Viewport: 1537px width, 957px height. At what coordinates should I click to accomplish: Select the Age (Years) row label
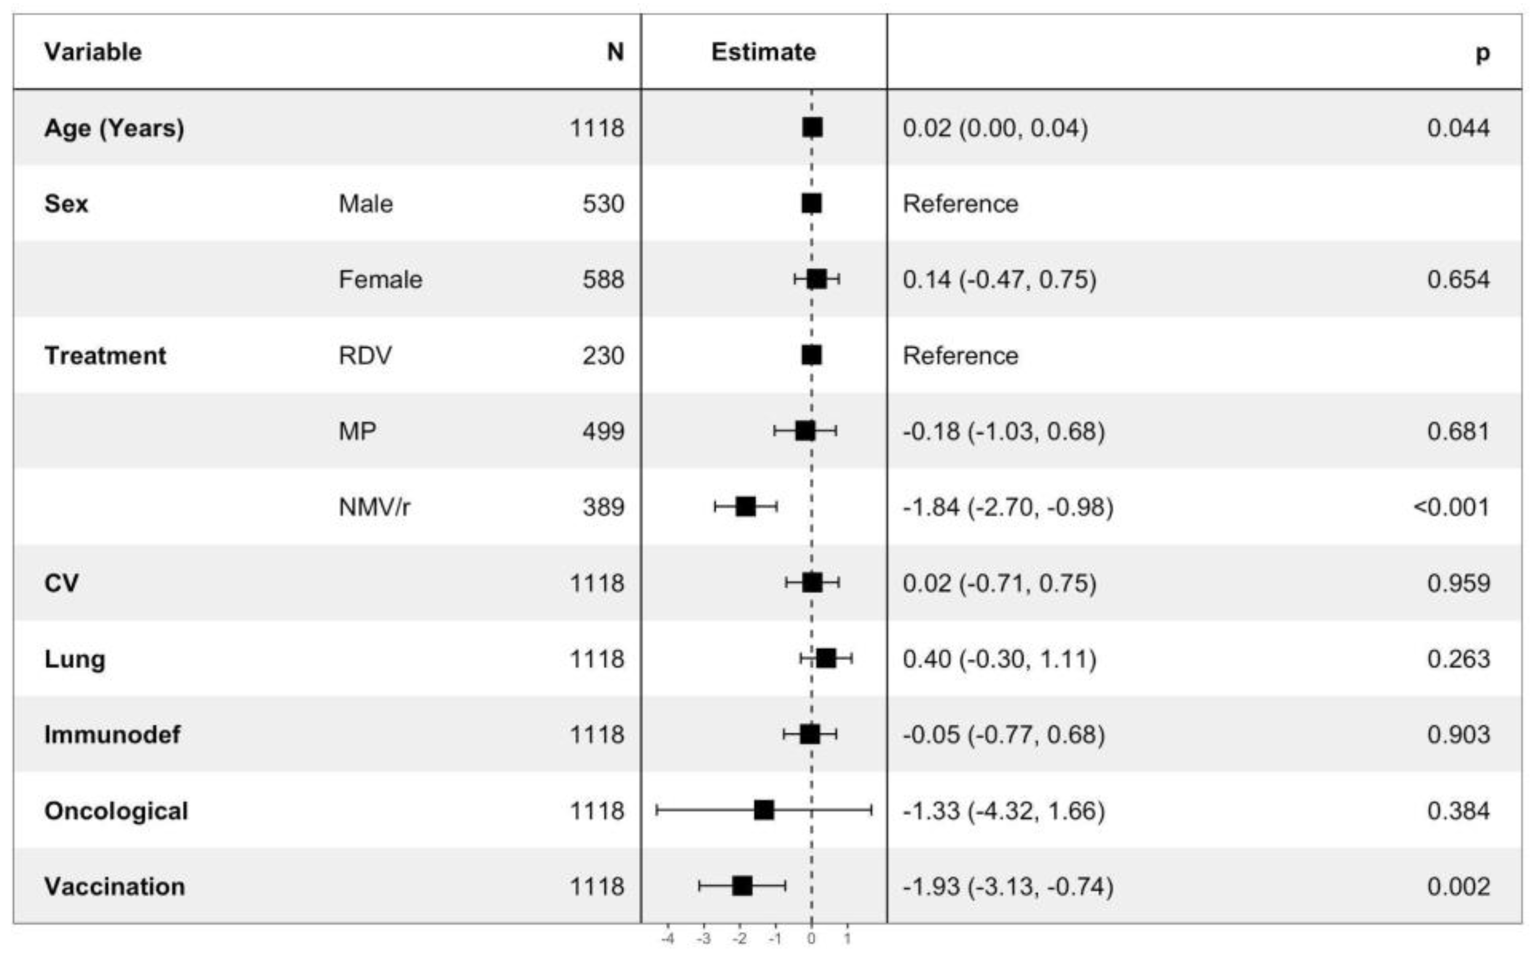pos(115,128)
